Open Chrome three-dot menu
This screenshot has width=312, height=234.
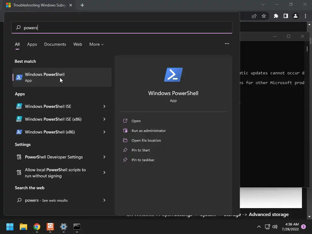[x=305, y=16]
